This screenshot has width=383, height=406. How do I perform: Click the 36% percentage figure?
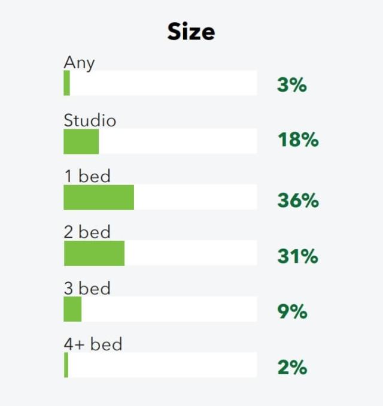[297, 200]
